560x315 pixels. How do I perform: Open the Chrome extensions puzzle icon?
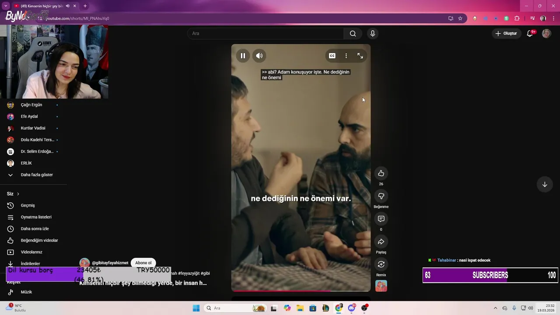517,18
